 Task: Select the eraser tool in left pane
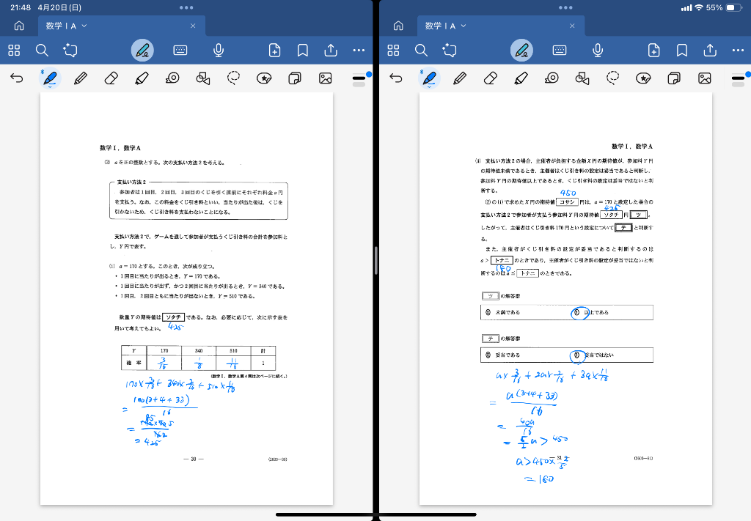[x=111, y=78]
